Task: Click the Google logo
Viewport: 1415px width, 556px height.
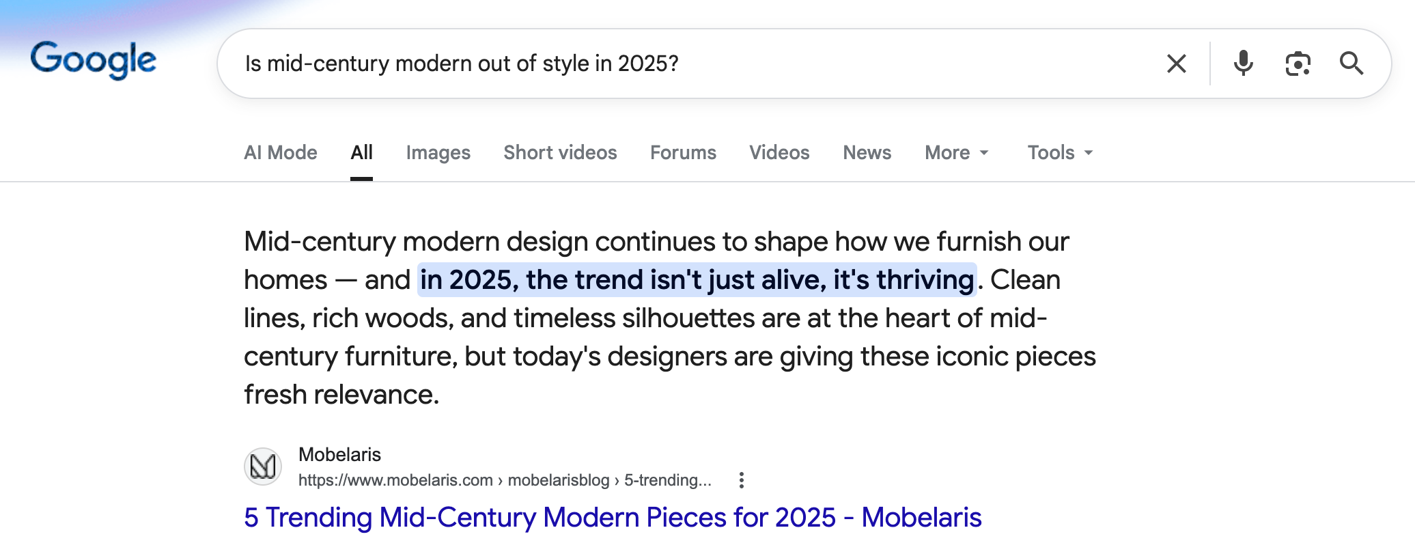Action: click(x=94, y=60)
